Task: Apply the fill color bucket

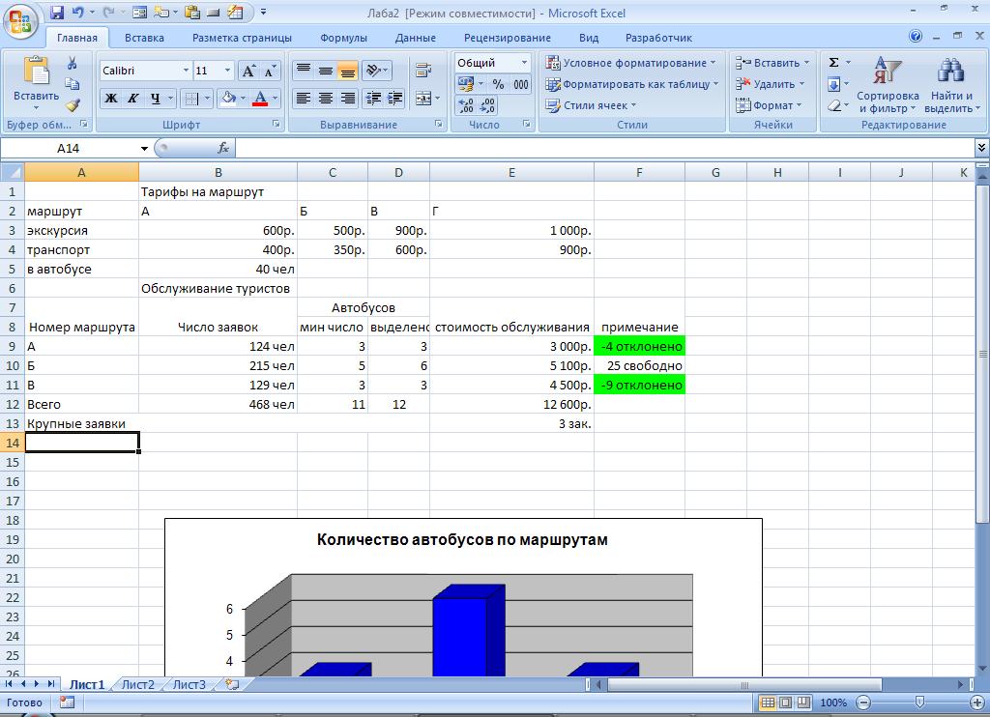Action: coord(228,98)
